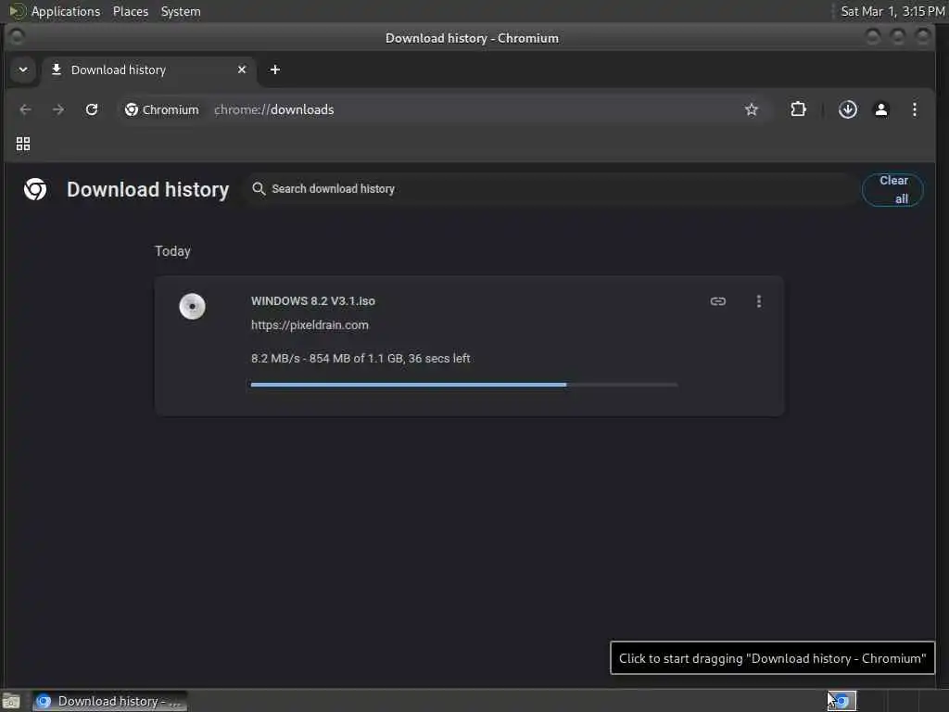Select Download history taskbar window button
This screenshot has height=712, width=949.
tap(110, 701)
